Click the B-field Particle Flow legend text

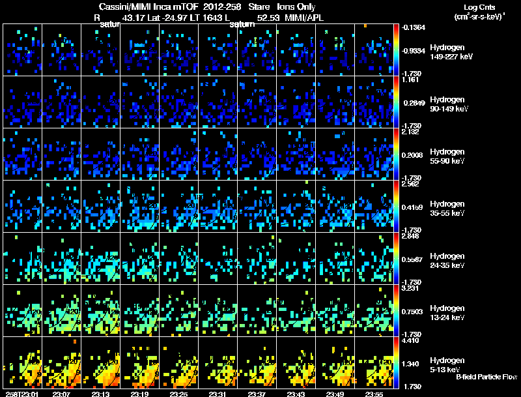pos(486,377)
